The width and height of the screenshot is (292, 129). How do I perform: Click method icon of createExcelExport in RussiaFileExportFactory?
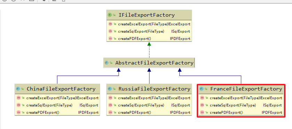click(110, 98)
